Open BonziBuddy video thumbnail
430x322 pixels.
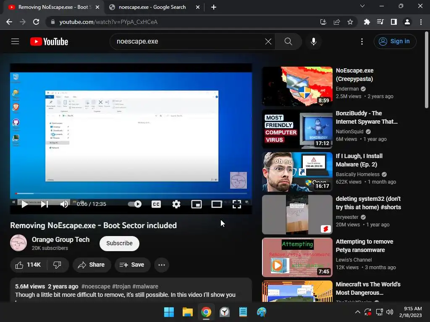[x=297, y=129]
